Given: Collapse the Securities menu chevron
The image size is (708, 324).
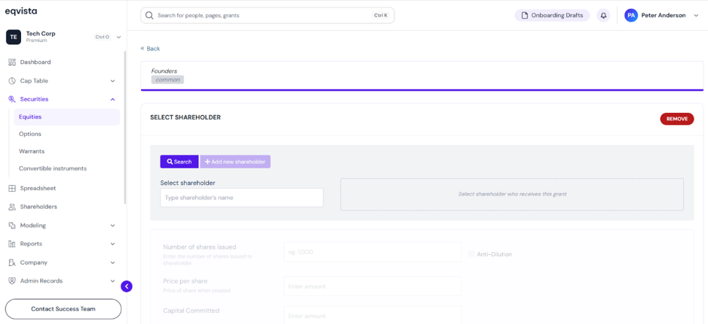Looking at the screenshot, I should [x=113, y=99].
